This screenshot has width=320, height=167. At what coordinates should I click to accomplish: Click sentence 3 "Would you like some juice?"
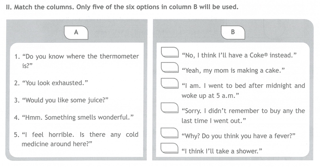pyautogui.click(x=61, y=100)
